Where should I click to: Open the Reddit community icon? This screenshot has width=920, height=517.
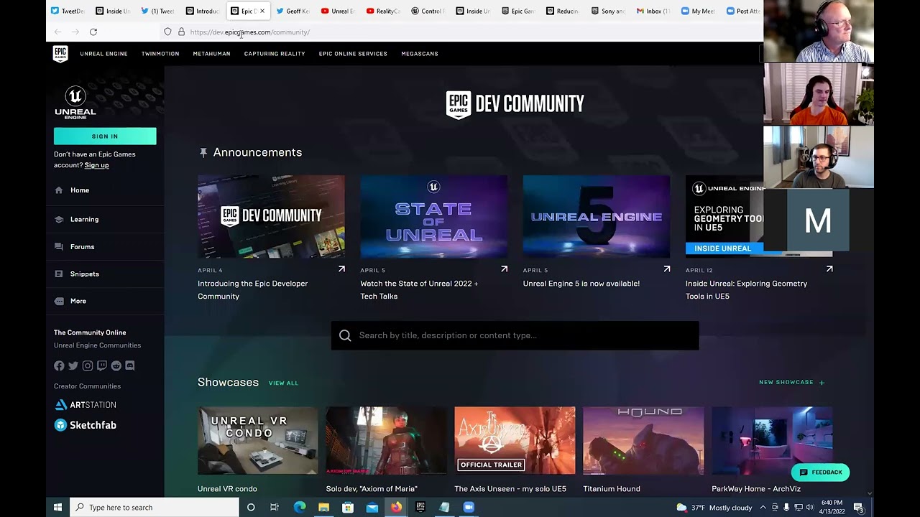116,365
